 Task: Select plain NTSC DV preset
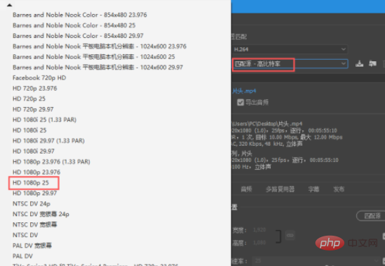click(25, 235)
